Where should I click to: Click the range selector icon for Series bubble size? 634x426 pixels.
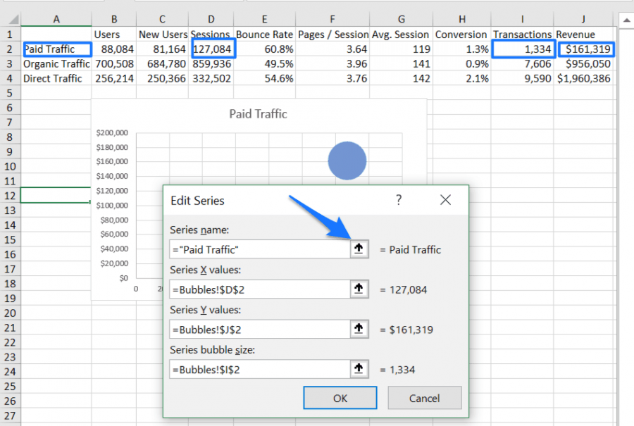pos(359,369)
